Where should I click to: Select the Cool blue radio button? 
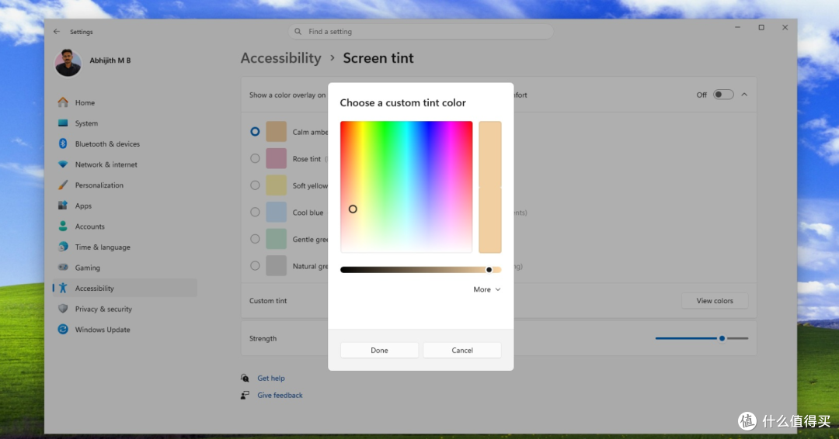[256, 212]
